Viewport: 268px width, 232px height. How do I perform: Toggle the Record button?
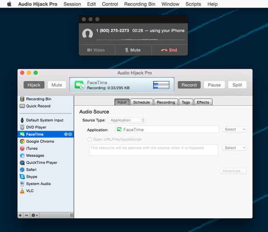(x=189, y=85)
